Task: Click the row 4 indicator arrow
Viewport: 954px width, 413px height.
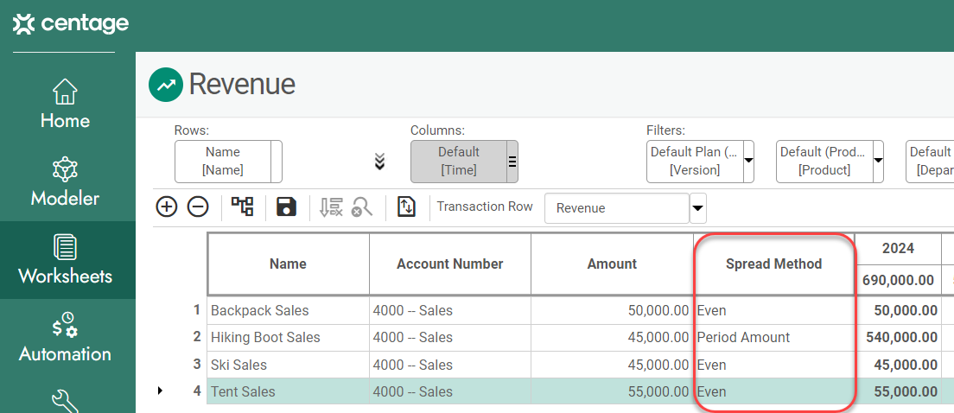Action: point(160,391)
